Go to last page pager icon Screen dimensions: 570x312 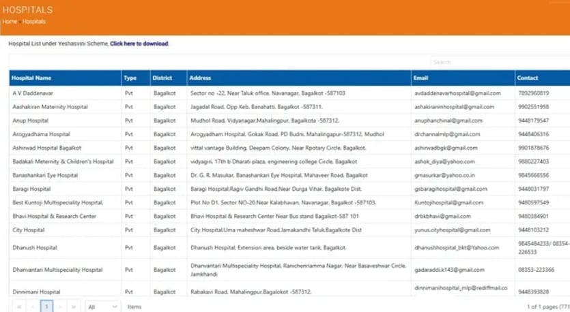pyautogui.click(x=74, y=307)
